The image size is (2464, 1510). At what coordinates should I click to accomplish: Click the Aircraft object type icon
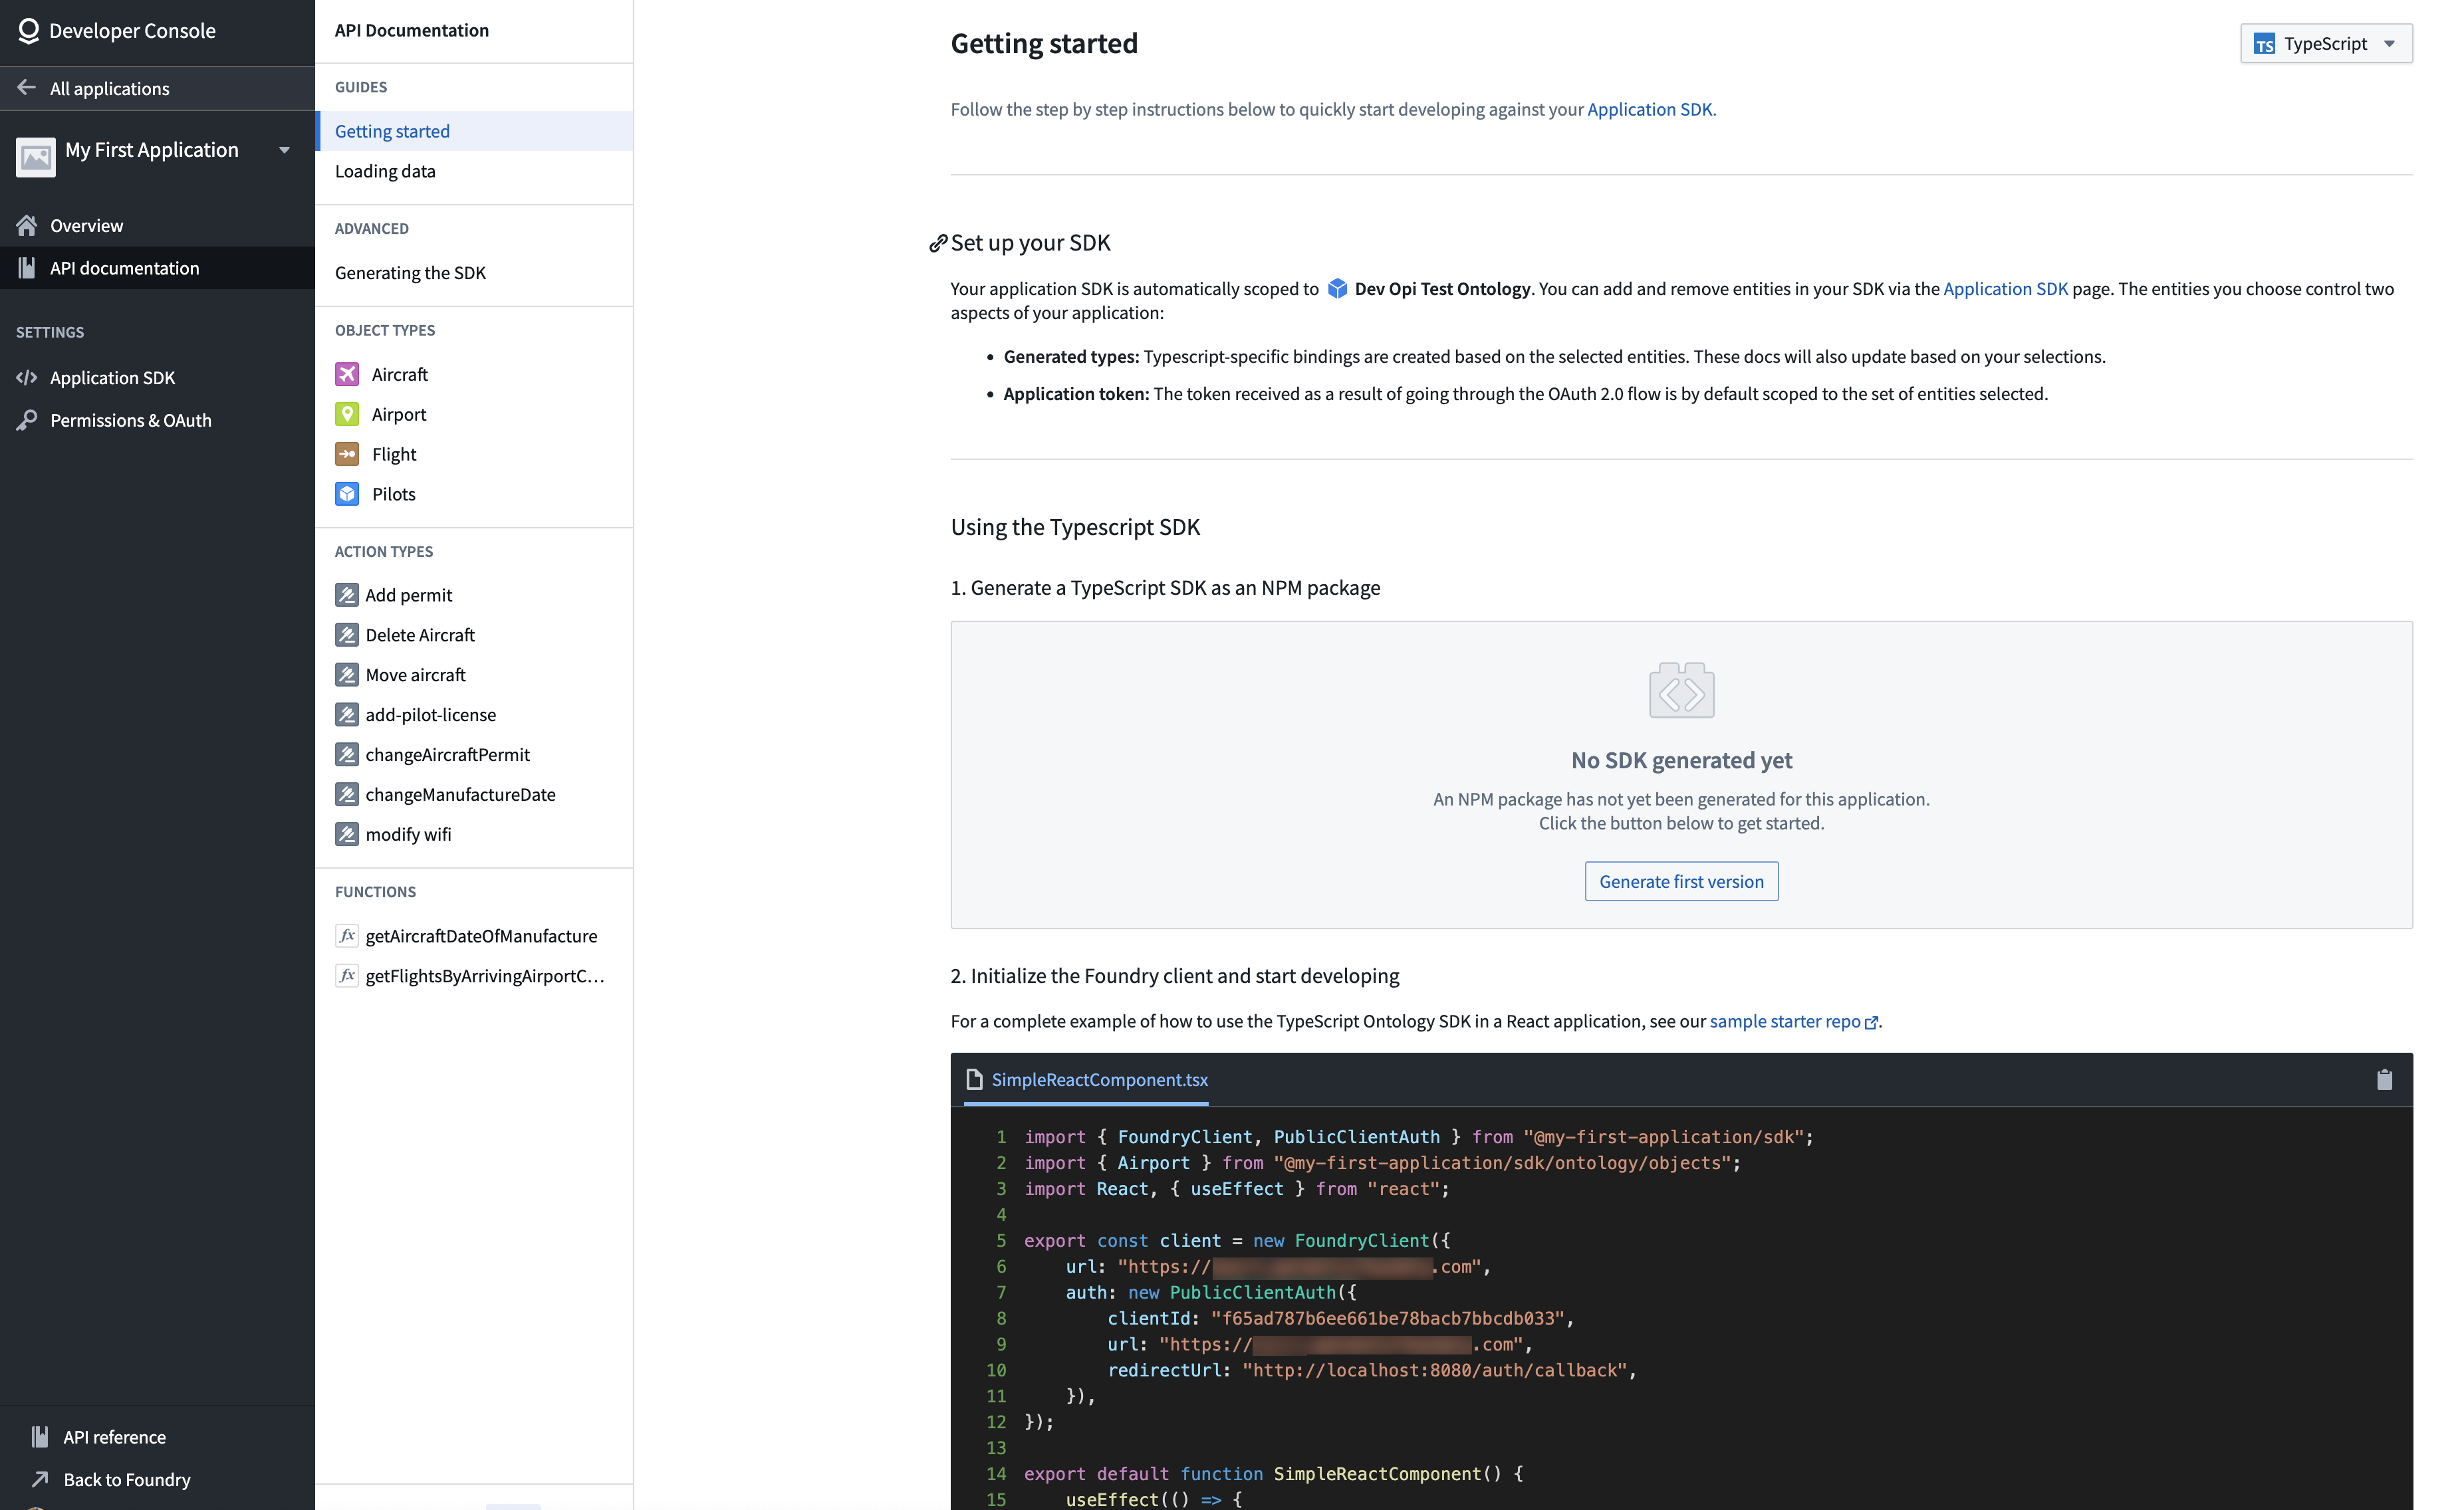(x=346, y=373)
